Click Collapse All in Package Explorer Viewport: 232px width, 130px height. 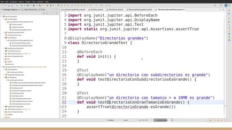point(43,13)
